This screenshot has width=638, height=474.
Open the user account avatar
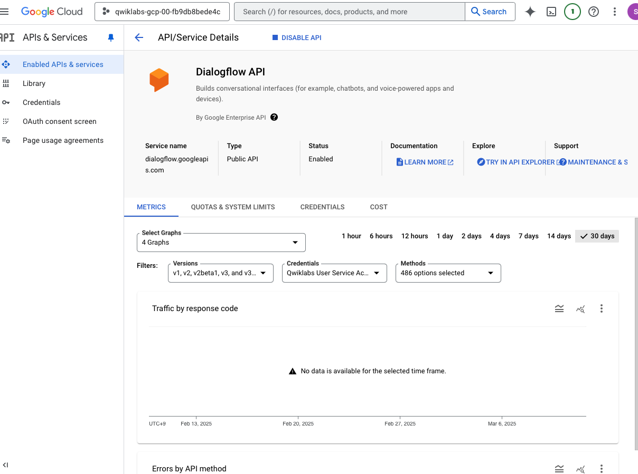click(633, 12)
